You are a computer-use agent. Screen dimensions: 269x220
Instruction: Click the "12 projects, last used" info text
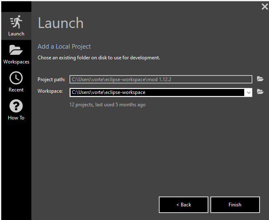point(107,105)
